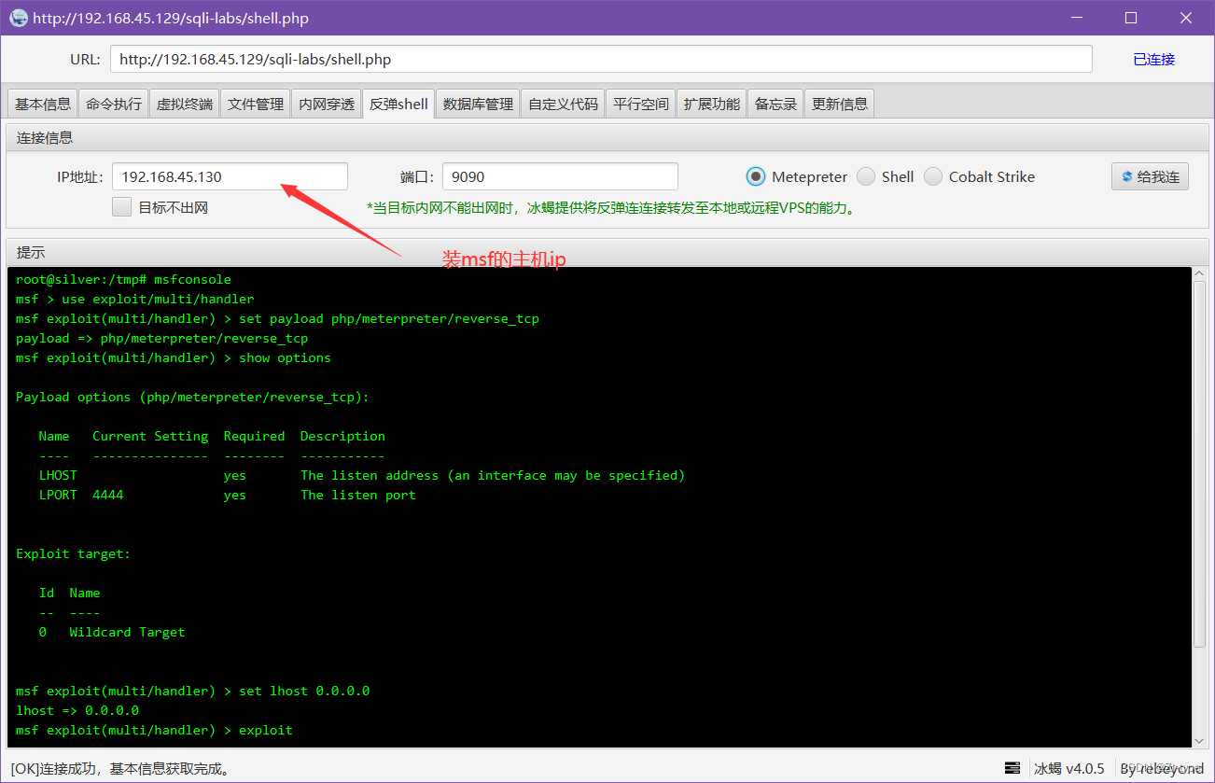Viewport: 1215px width, 783px height.
Task: Focus the IP地址 input field
Action: pyautogui.click(x=230, y=176)
